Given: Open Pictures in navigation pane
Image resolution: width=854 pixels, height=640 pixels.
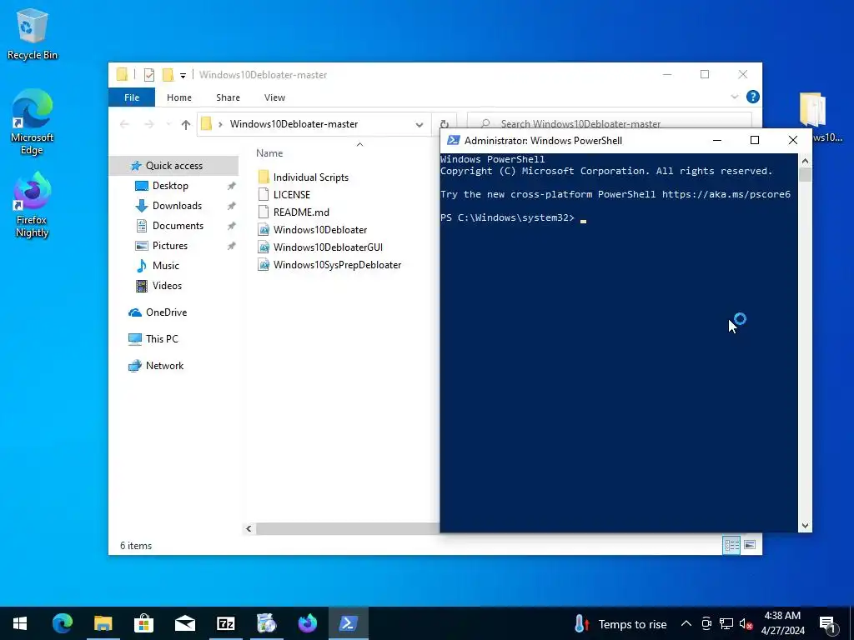Looking at the screenshot, I should (170, 246).
